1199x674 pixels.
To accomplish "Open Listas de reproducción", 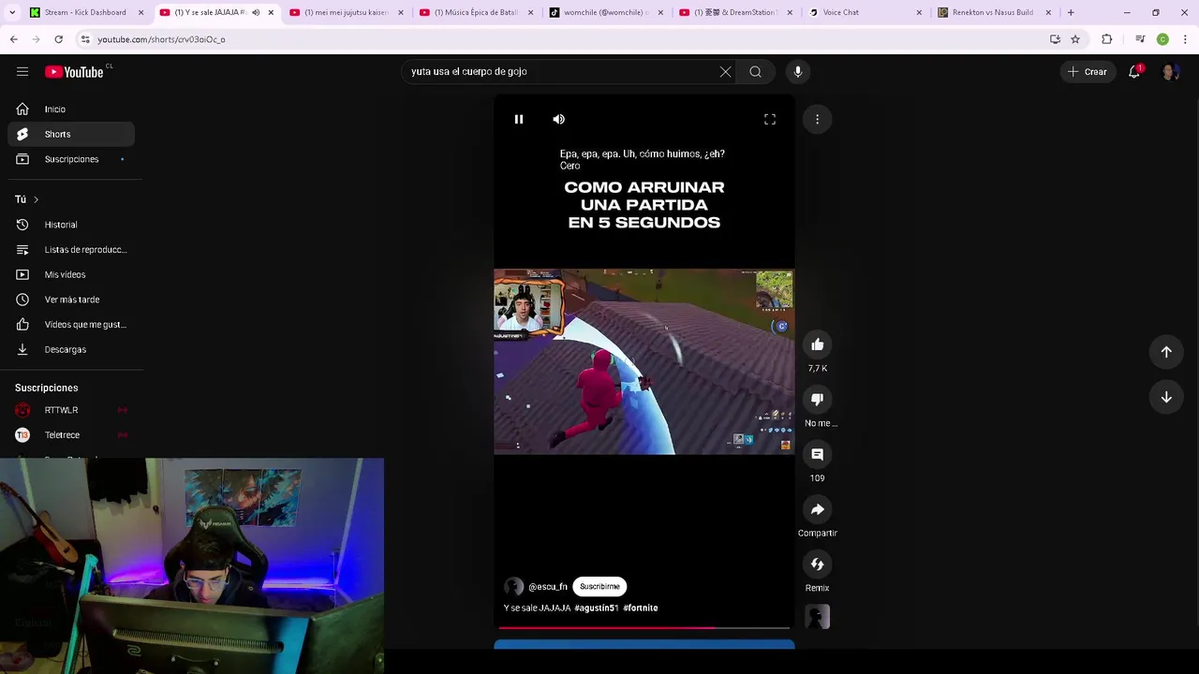I will point(71,250).
